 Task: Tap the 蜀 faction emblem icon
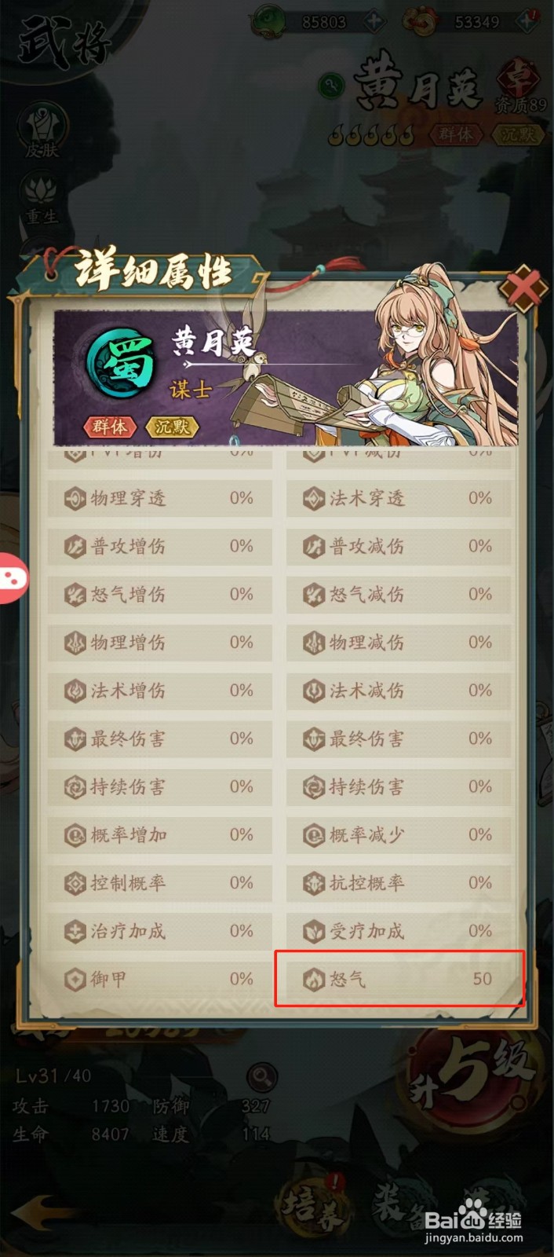coord(121,365)
